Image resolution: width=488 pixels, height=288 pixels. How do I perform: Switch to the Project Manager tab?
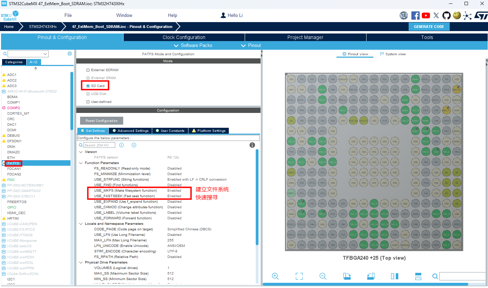[305, 37]
